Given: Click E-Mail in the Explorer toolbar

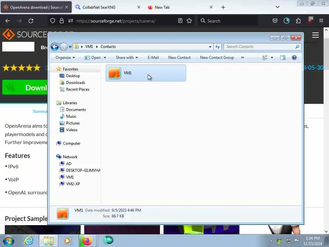Looking at the screenshot, I should [x=153, y=58].
